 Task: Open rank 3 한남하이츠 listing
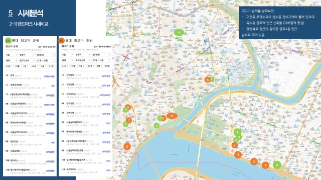tap(86, 95)
